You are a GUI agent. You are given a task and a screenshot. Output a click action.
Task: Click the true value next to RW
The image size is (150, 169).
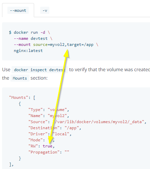pos(48,146)
